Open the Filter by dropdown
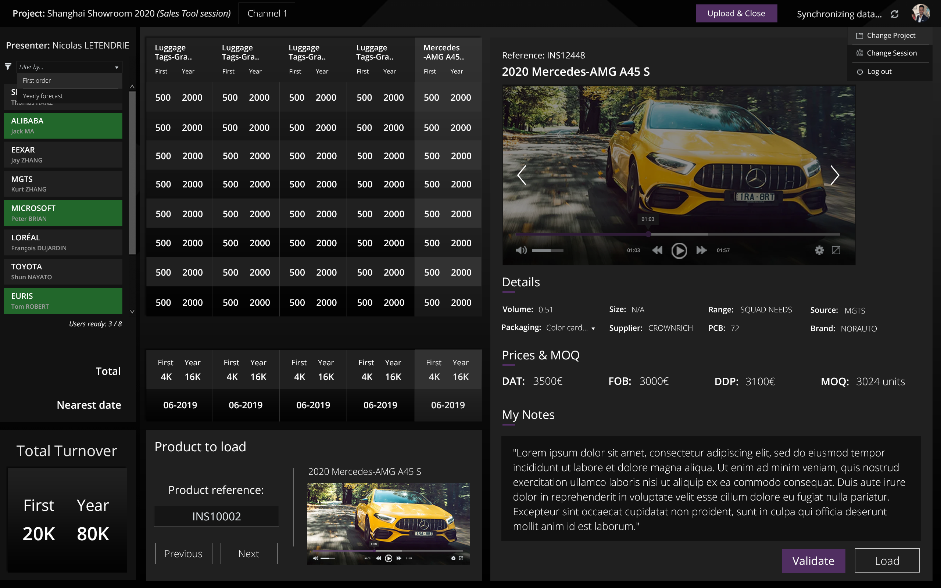 click(69, 67)
